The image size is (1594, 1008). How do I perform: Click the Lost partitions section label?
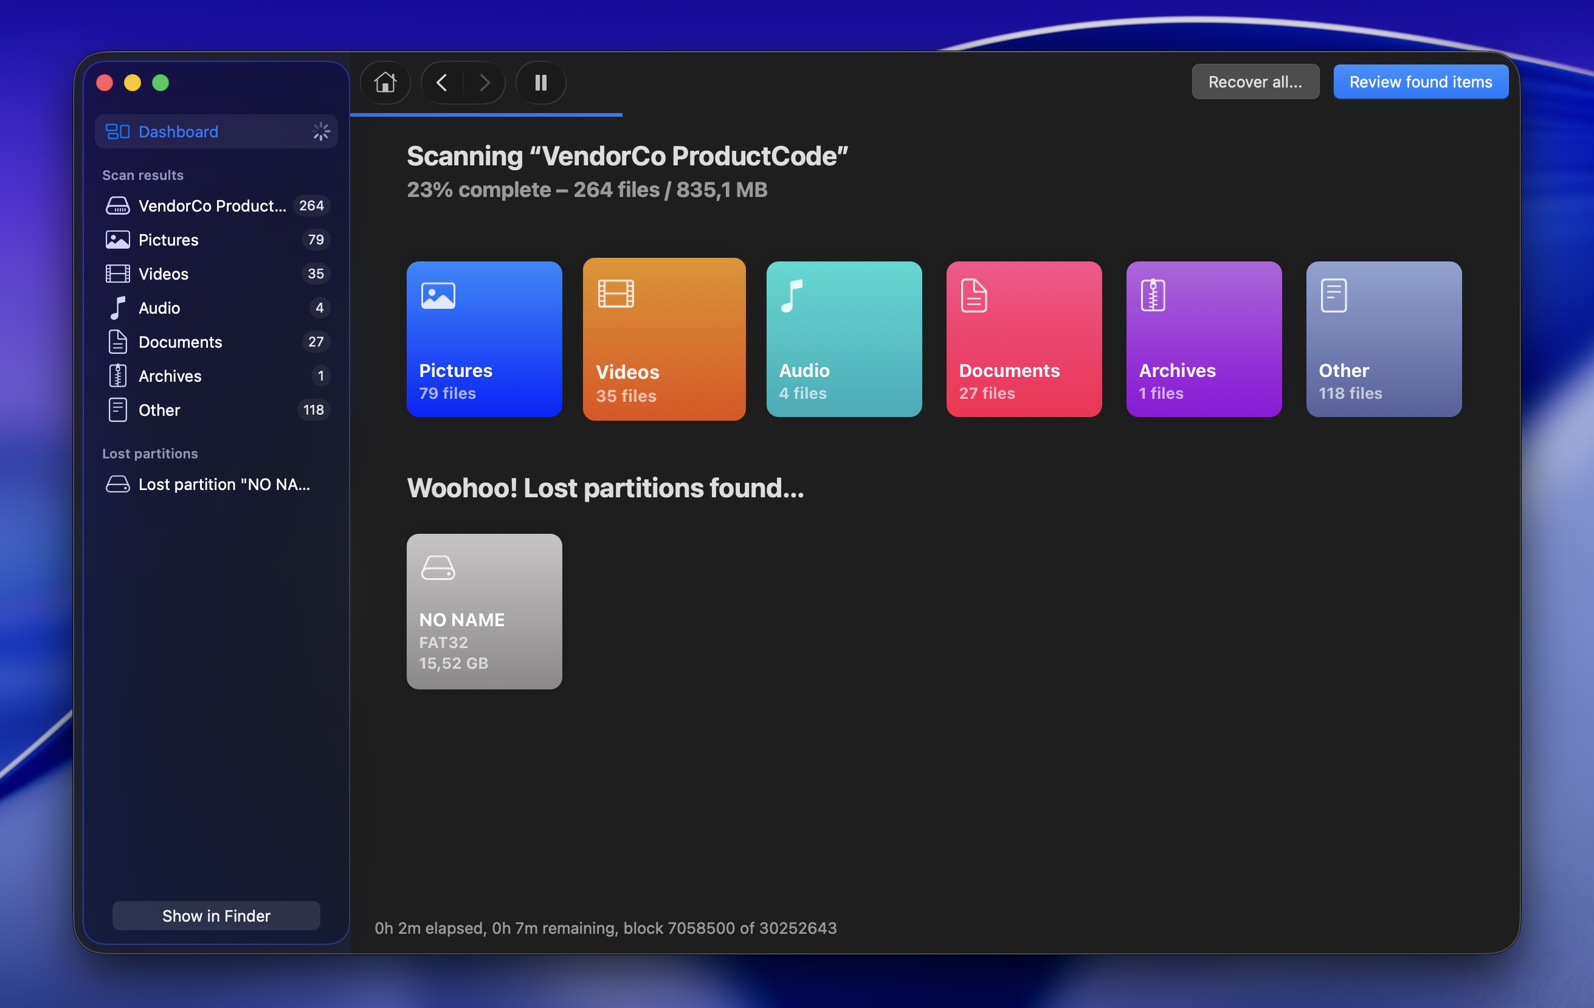point(150,454)
